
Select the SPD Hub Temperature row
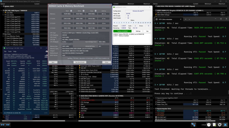[x=190, y=13]
